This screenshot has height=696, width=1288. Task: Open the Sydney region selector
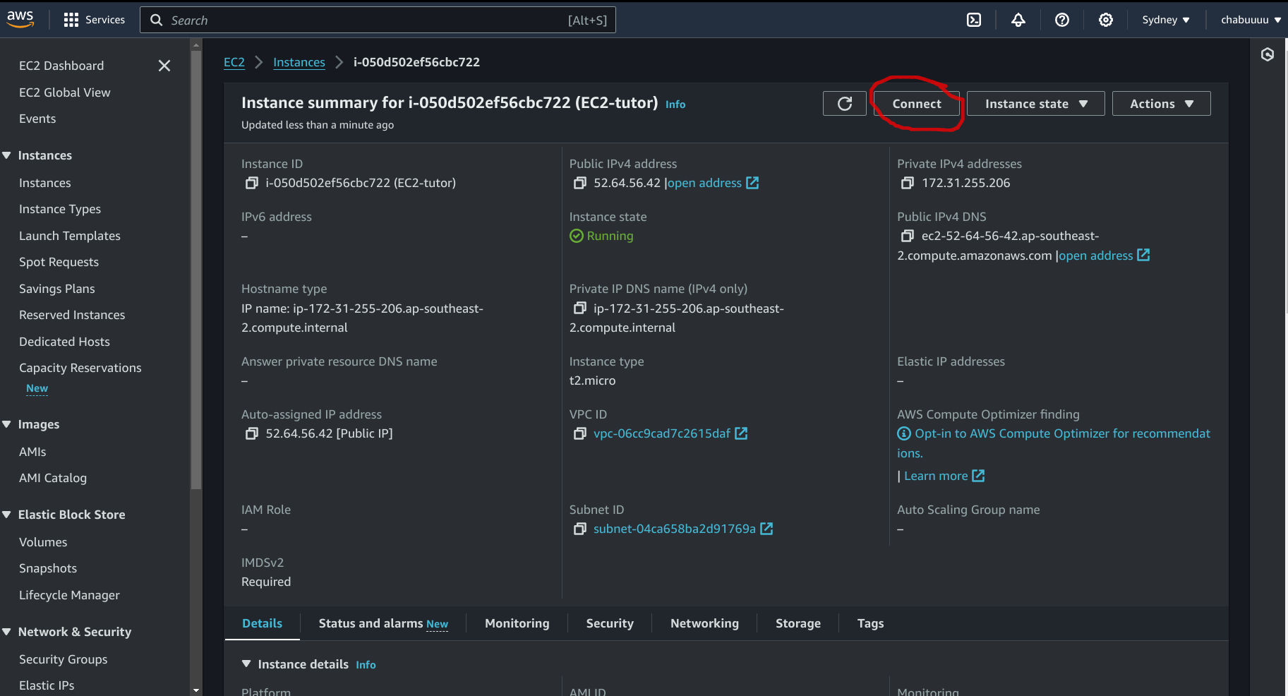(1165, 20)
